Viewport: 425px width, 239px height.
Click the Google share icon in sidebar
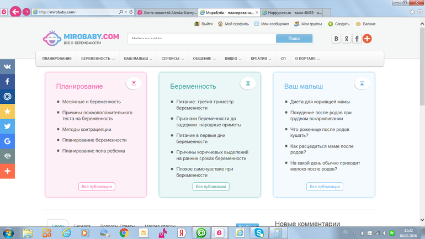(x=7, y=141)
